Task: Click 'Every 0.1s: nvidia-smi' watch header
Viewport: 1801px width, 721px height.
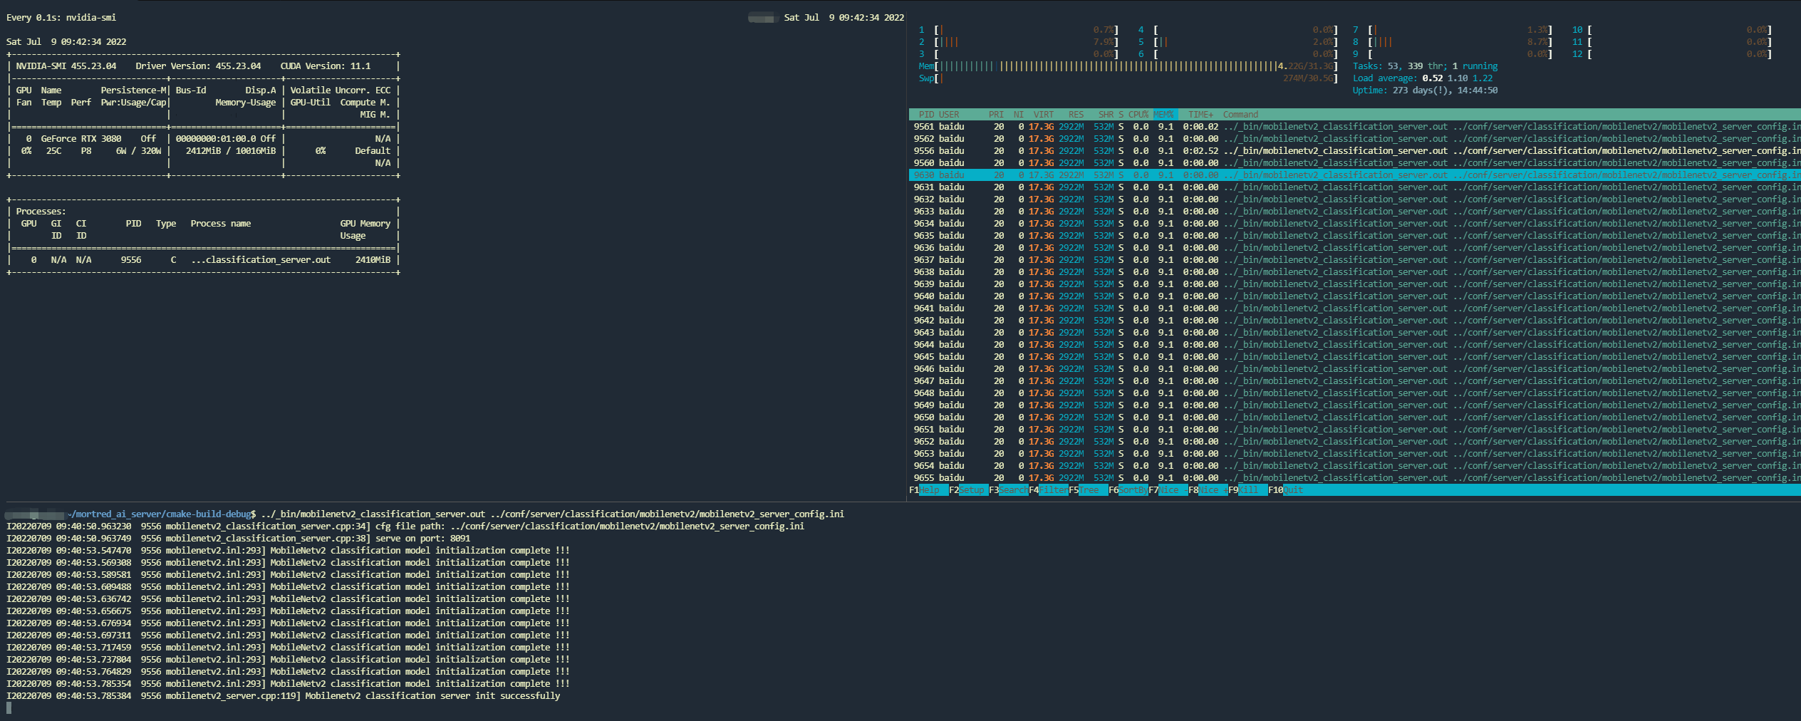Action: coord(61,18)
